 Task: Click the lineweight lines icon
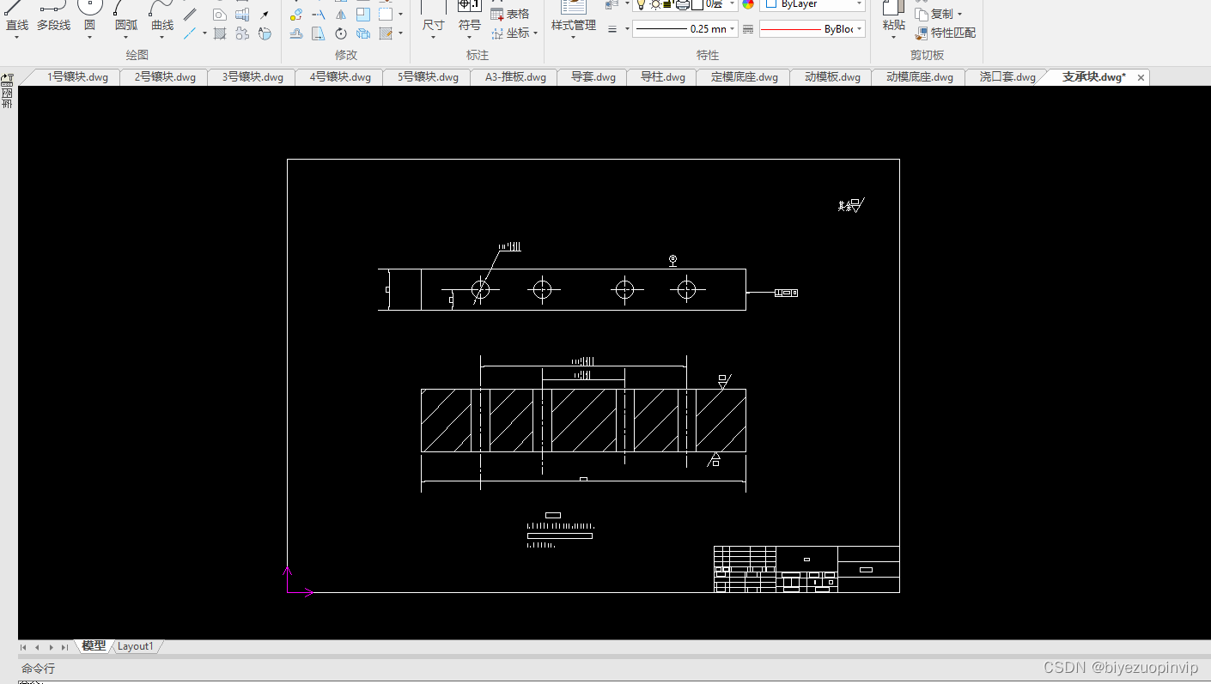(612, 28)
